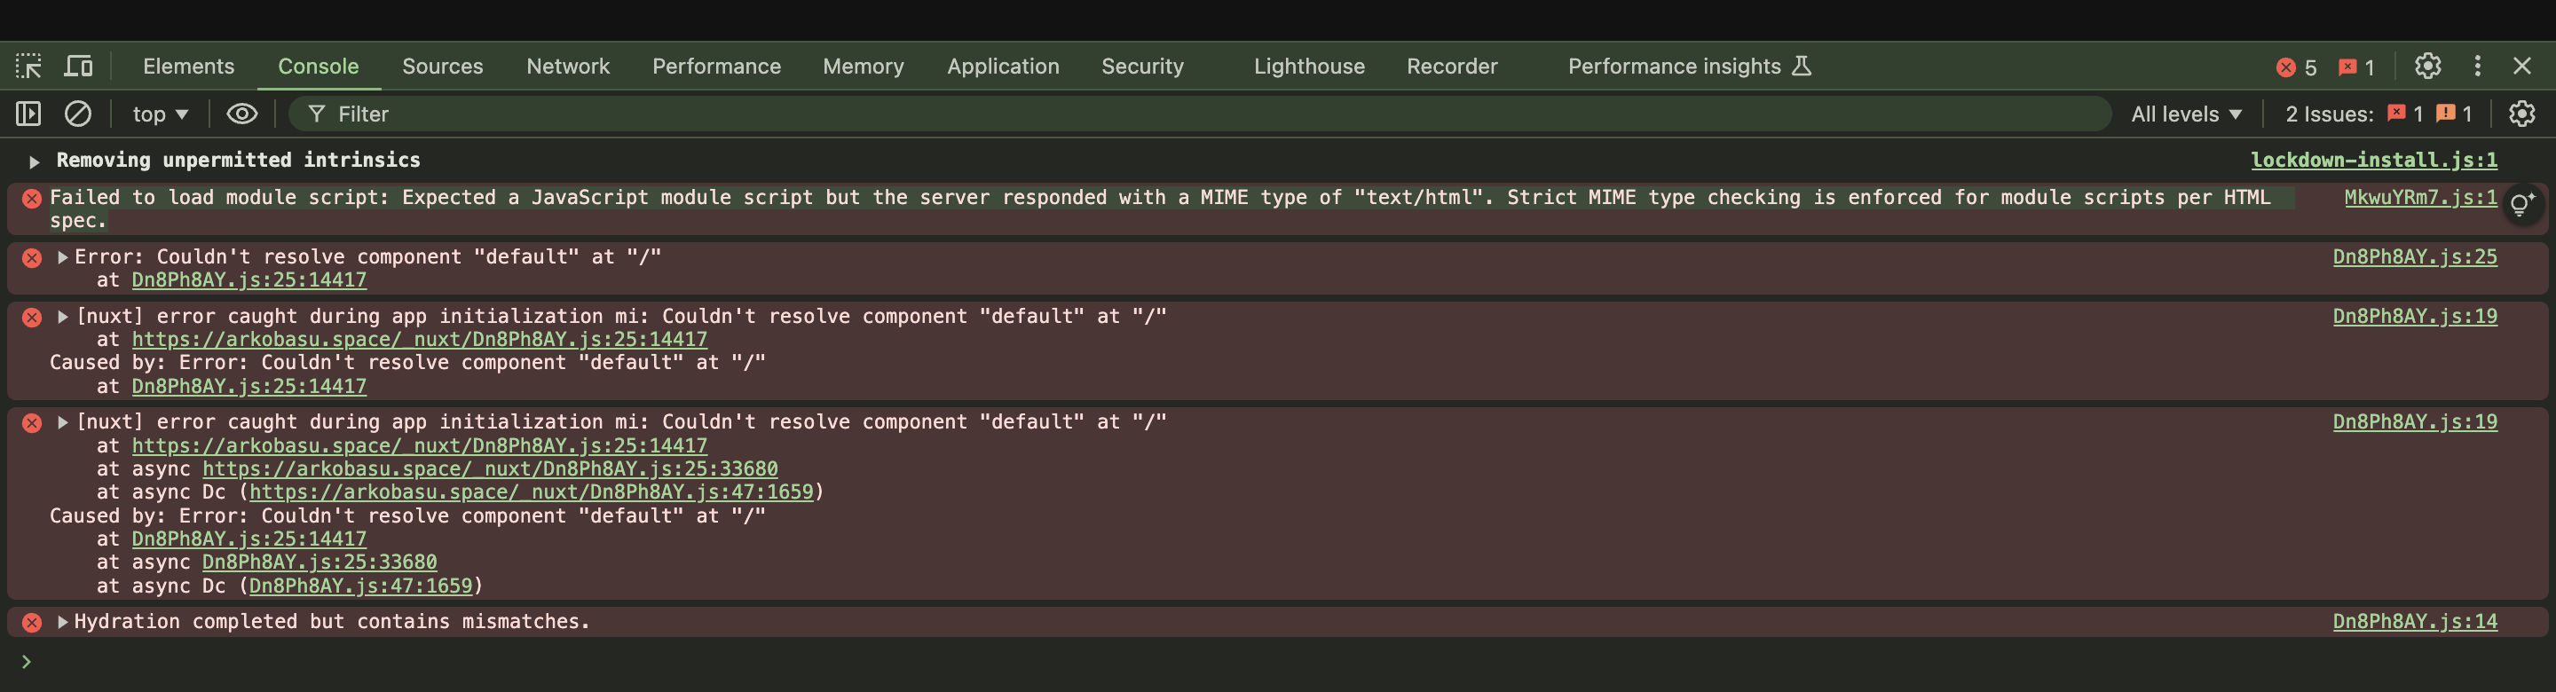Open the full arkobasu.space Dn8Ph8AY.js:25:33680 link
2556x692 pixels.
coord(490,468)
